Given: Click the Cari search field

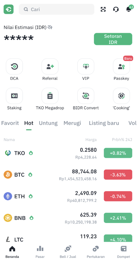Looking at the screenshot, I should pyautogui.click(x=57, y=9).
